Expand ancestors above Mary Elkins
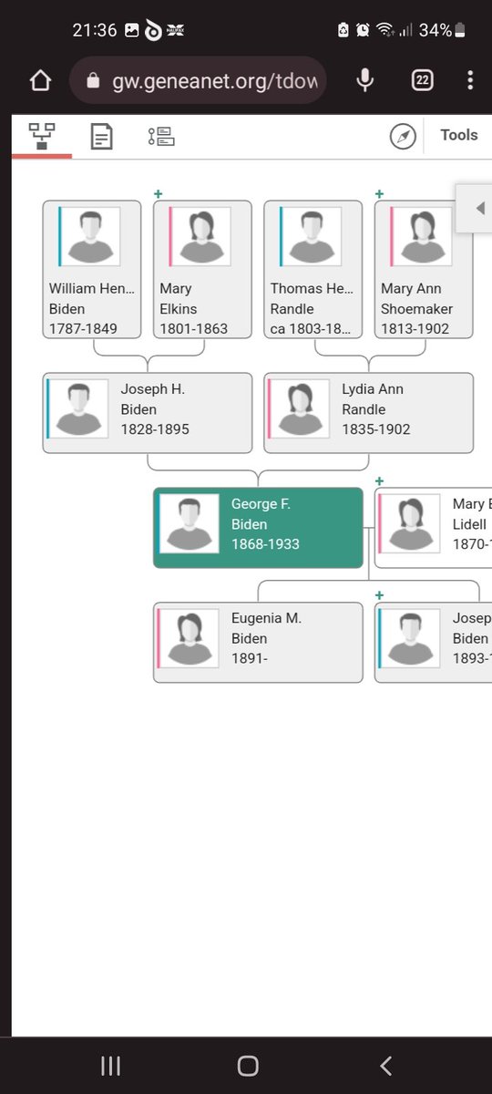 pos(159,193)
